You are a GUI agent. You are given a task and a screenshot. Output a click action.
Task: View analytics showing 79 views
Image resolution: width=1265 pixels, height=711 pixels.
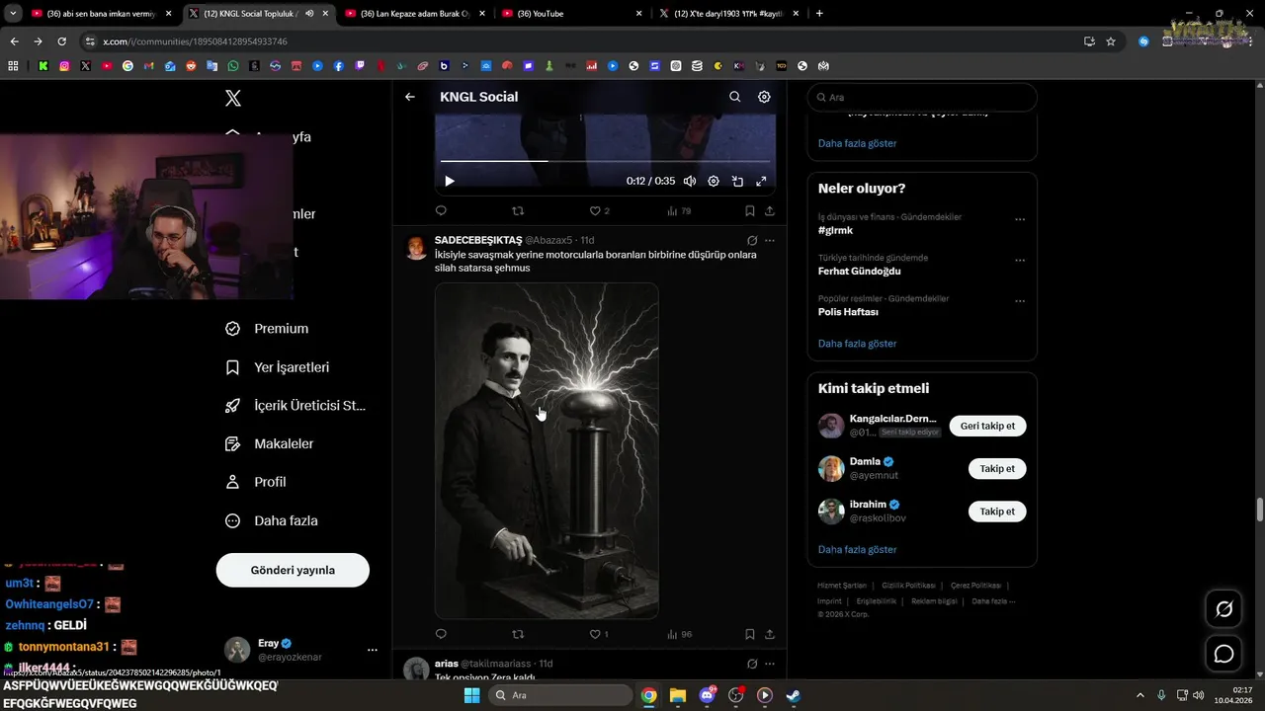pyautogui.click(x=679, y=210)
